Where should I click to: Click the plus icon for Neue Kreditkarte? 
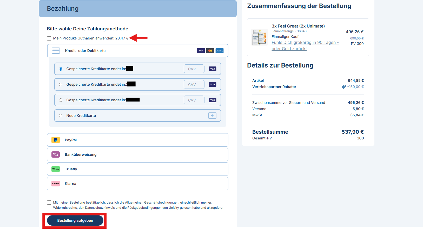pyautogui.click(x=212, y=116)
